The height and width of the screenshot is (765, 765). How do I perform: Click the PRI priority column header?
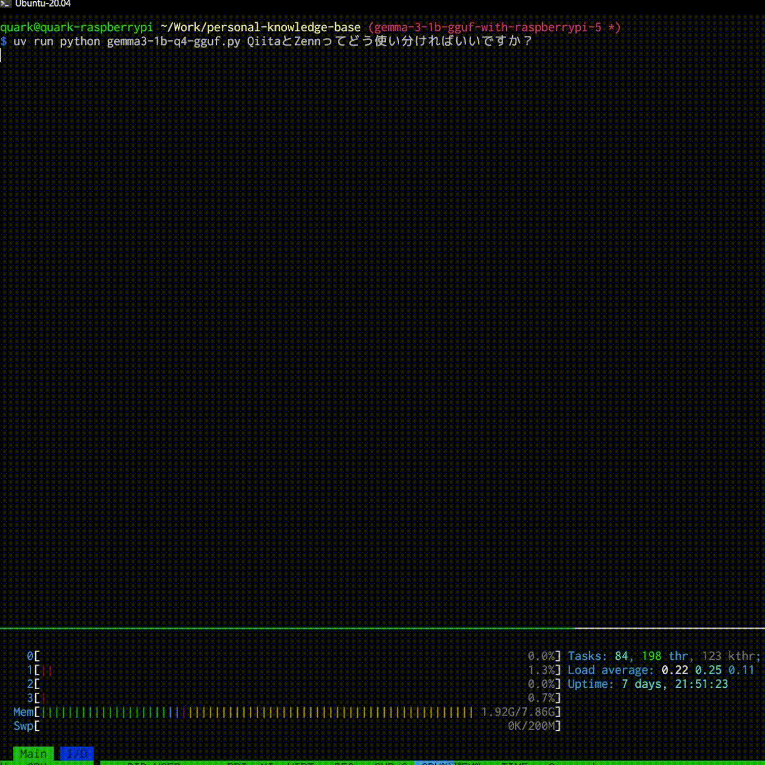click(x=237, y=763)
